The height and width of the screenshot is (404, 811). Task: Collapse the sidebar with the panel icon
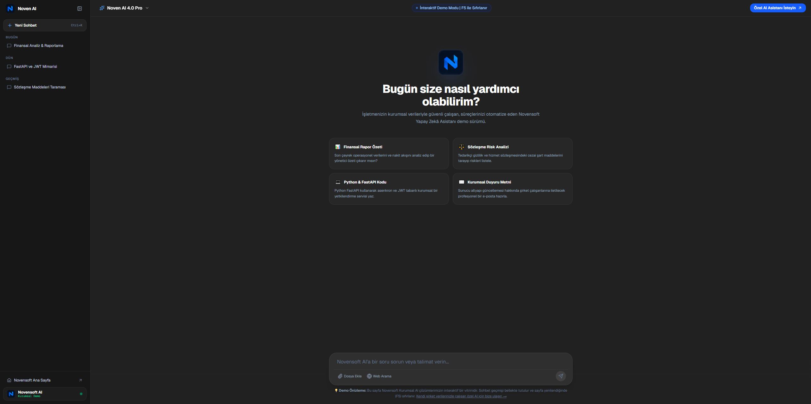pyautogui.click(x=80, y=9)
